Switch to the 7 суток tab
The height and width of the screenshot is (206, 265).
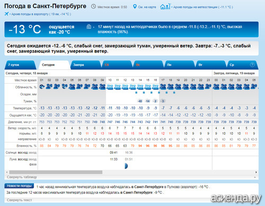point(20,65)
